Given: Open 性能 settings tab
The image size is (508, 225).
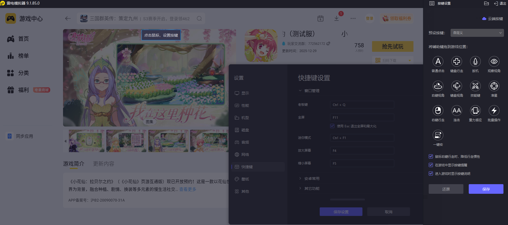Looking at the screenshot, I should [x=258, y=105].
